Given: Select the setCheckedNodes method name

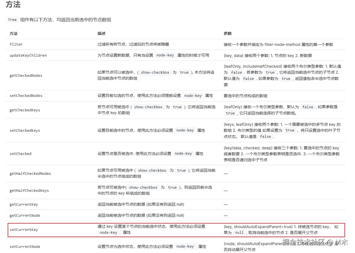Looking at the screenshot, I should [x=26, y=96].
